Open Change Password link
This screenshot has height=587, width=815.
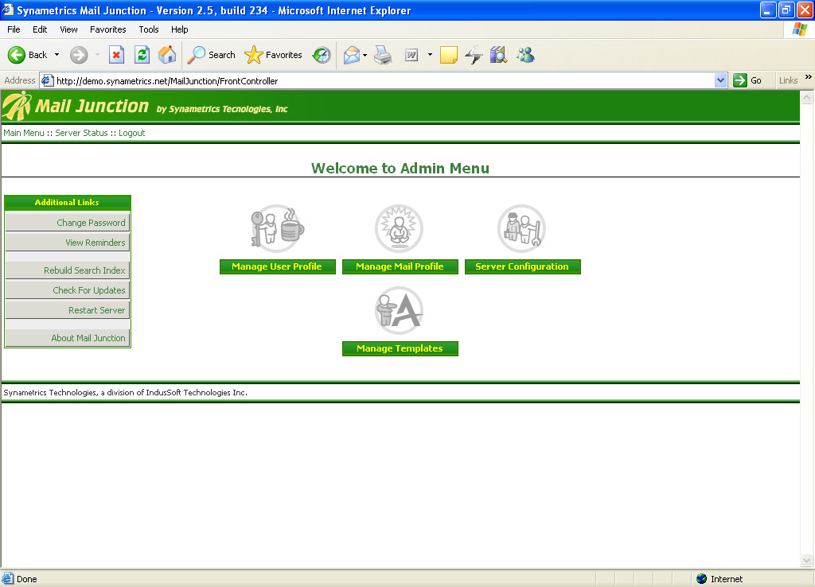coord(68,223)
